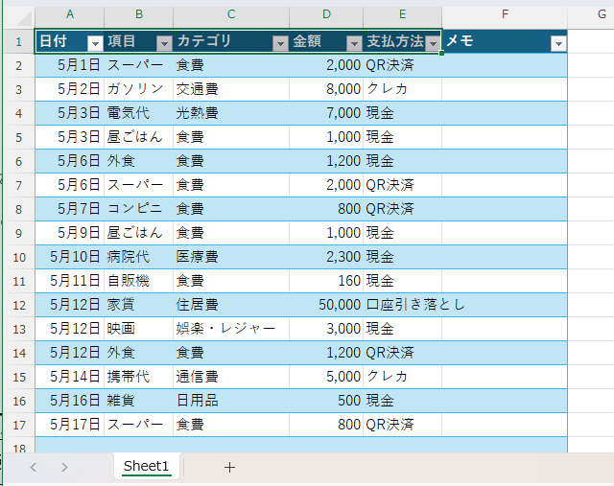Select column F header
The width and height of the screenshot is (614, 486).
pyautogui.click(x=505, y=14)
